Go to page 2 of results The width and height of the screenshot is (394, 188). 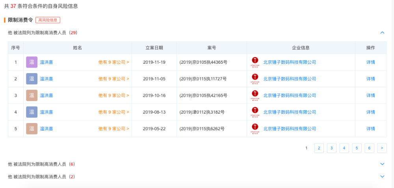coord(319,148)
